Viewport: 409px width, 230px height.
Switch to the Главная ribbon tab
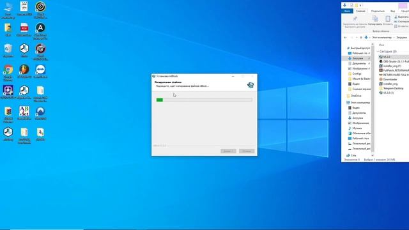coord(360,11)
